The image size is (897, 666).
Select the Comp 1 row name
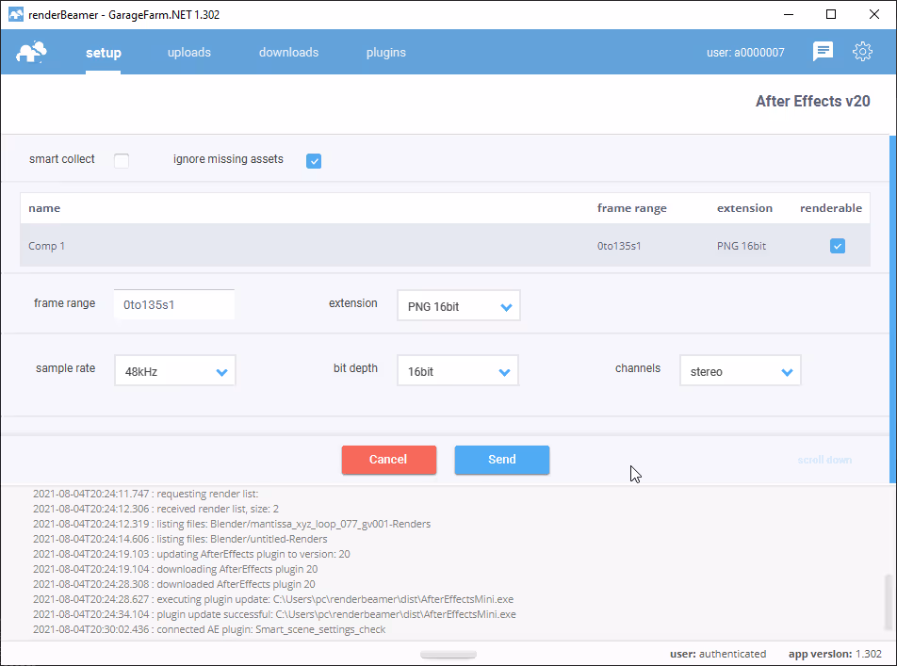point(46,246)
